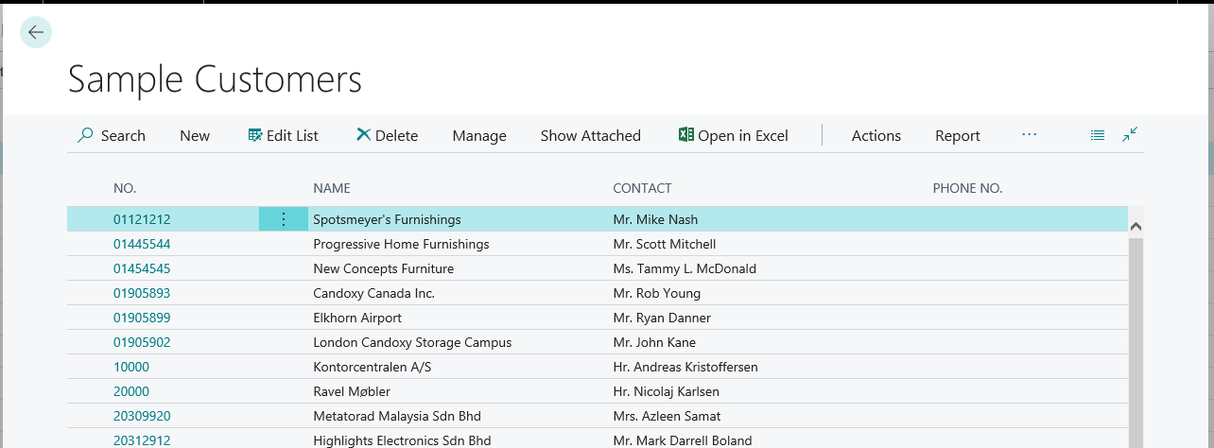Open customer number 01905899
The height and width of the screenshot is (448, 1214).
point(142,318)
